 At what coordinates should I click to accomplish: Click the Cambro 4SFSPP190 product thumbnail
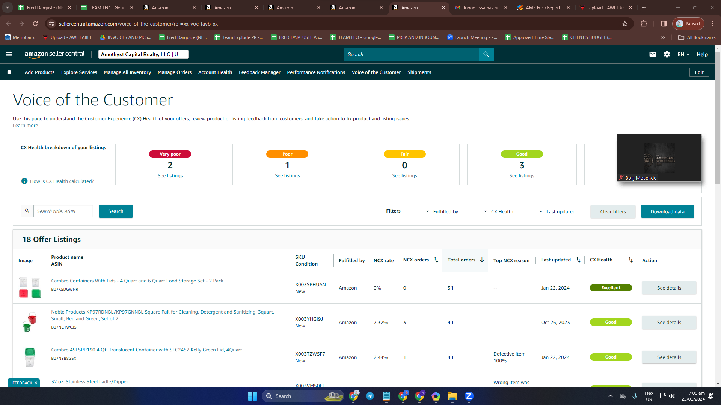coord(30,357)
